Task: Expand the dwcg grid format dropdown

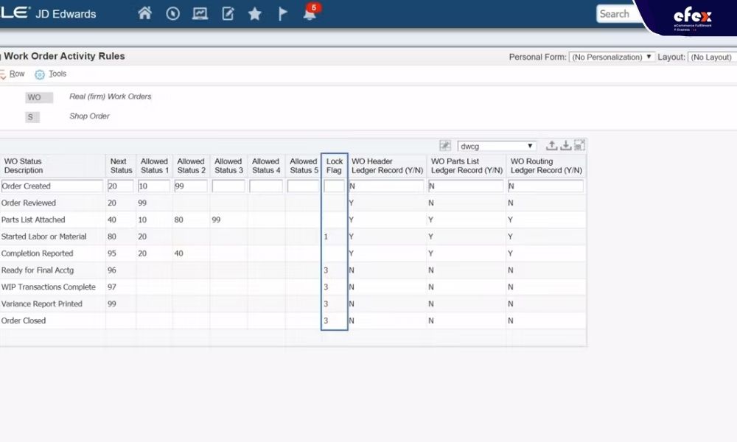Action: click(x=497, y=146)
